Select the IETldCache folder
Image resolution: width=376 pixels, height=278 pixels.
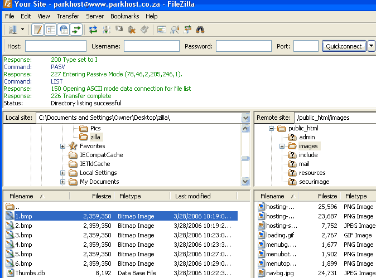(x=95, y=164)
